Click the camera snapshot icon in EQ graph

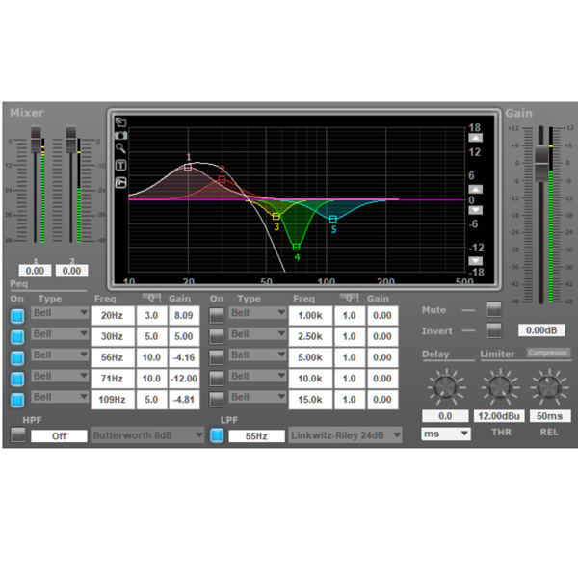(121, 136)
